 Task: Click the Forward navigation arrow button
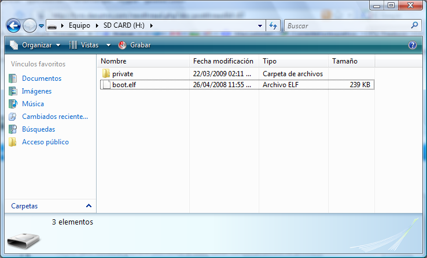click(30, 26)
